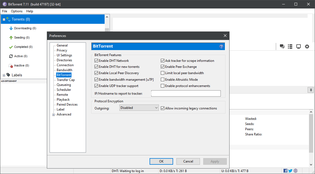Image resolution: width=315 pixels, height=174 pixels.
Task: Uncheck Allow incoming legacy connections
Action: click(162, 108)
